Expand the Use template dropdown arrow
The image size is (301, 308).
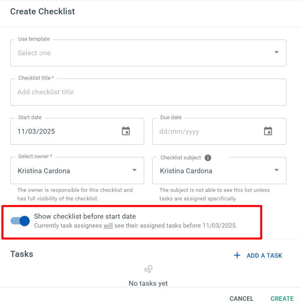coord(276,52)
